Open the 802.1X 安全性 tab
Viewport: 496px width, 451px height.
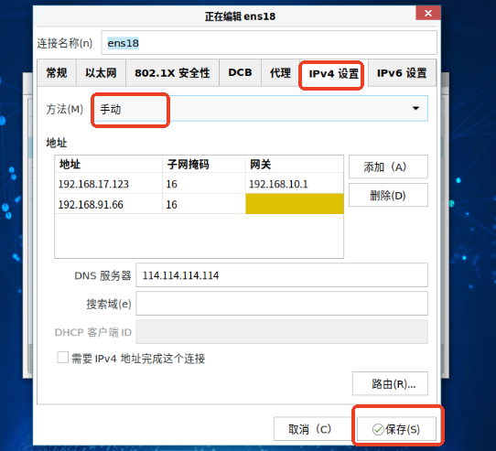click(172, 73)
